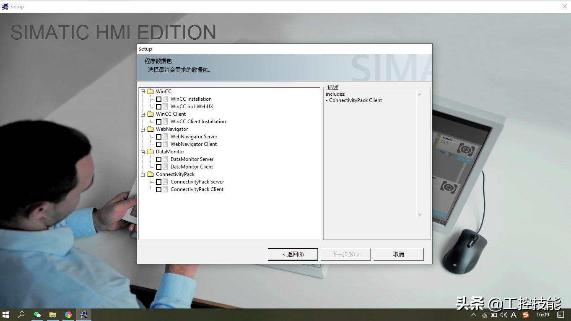The image size is (571, 321).
Task: Click the scroll-down arrow in the description panel
Action: (x=420, y=214)
